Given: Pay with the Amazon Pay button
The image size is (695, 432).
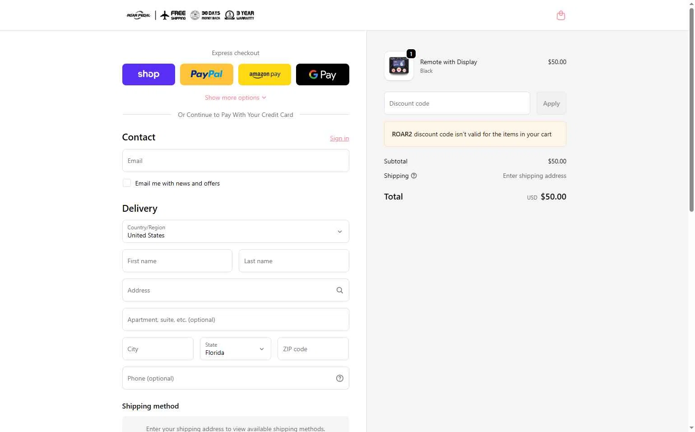Looking at the screenshot, I should (x=264, y=74).
